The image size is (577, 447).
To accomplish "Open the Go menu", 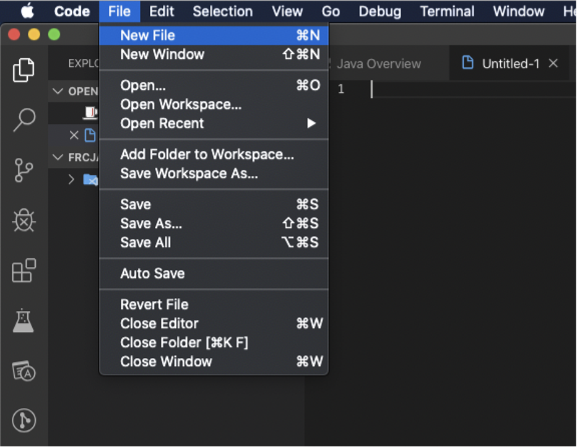I will pyautogui.click(x=331, y=11).
